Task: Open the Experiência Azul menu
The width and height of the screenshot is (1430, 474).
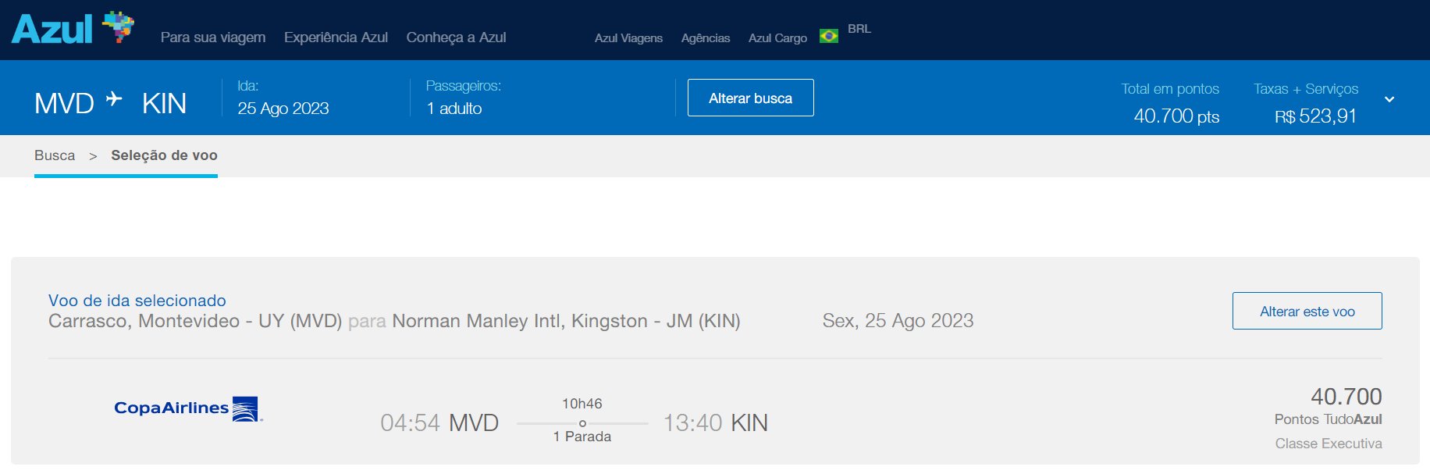Action: tap(336, 37)
